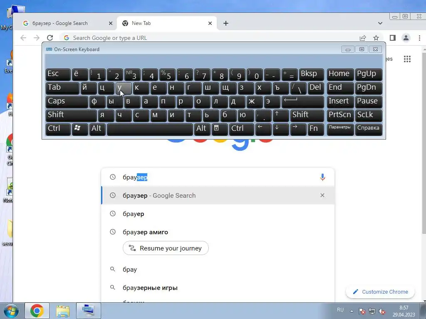Tap the Enter arrow key on keyboard

tap(303, 102)
